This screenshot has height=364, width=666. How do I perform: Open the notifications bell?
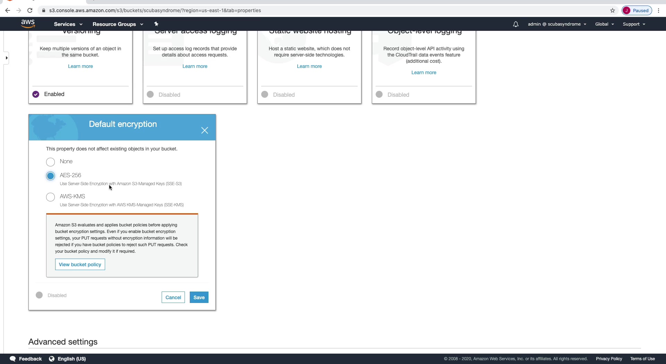tap(516, 24)
